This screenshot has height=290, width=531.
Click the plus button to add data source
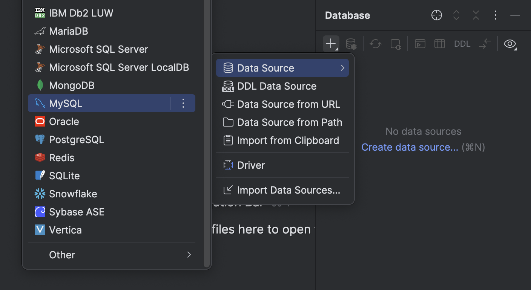pyautogui.click(x=331, y=44)
